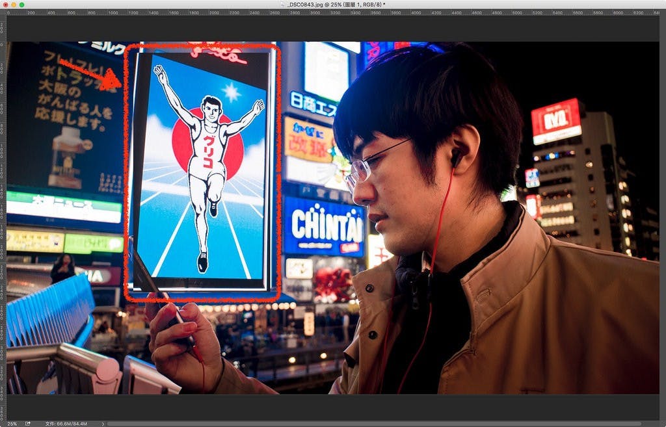This screenshot has width=666, height=427.
Task: Click the horizontal ruler at the top
Action: click(x=333, y=13)
